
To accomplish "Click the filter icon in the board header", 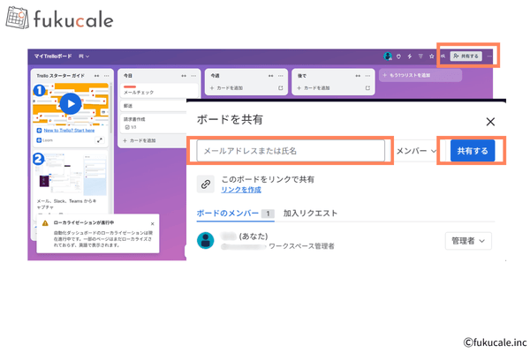I will tap(420, 56).
